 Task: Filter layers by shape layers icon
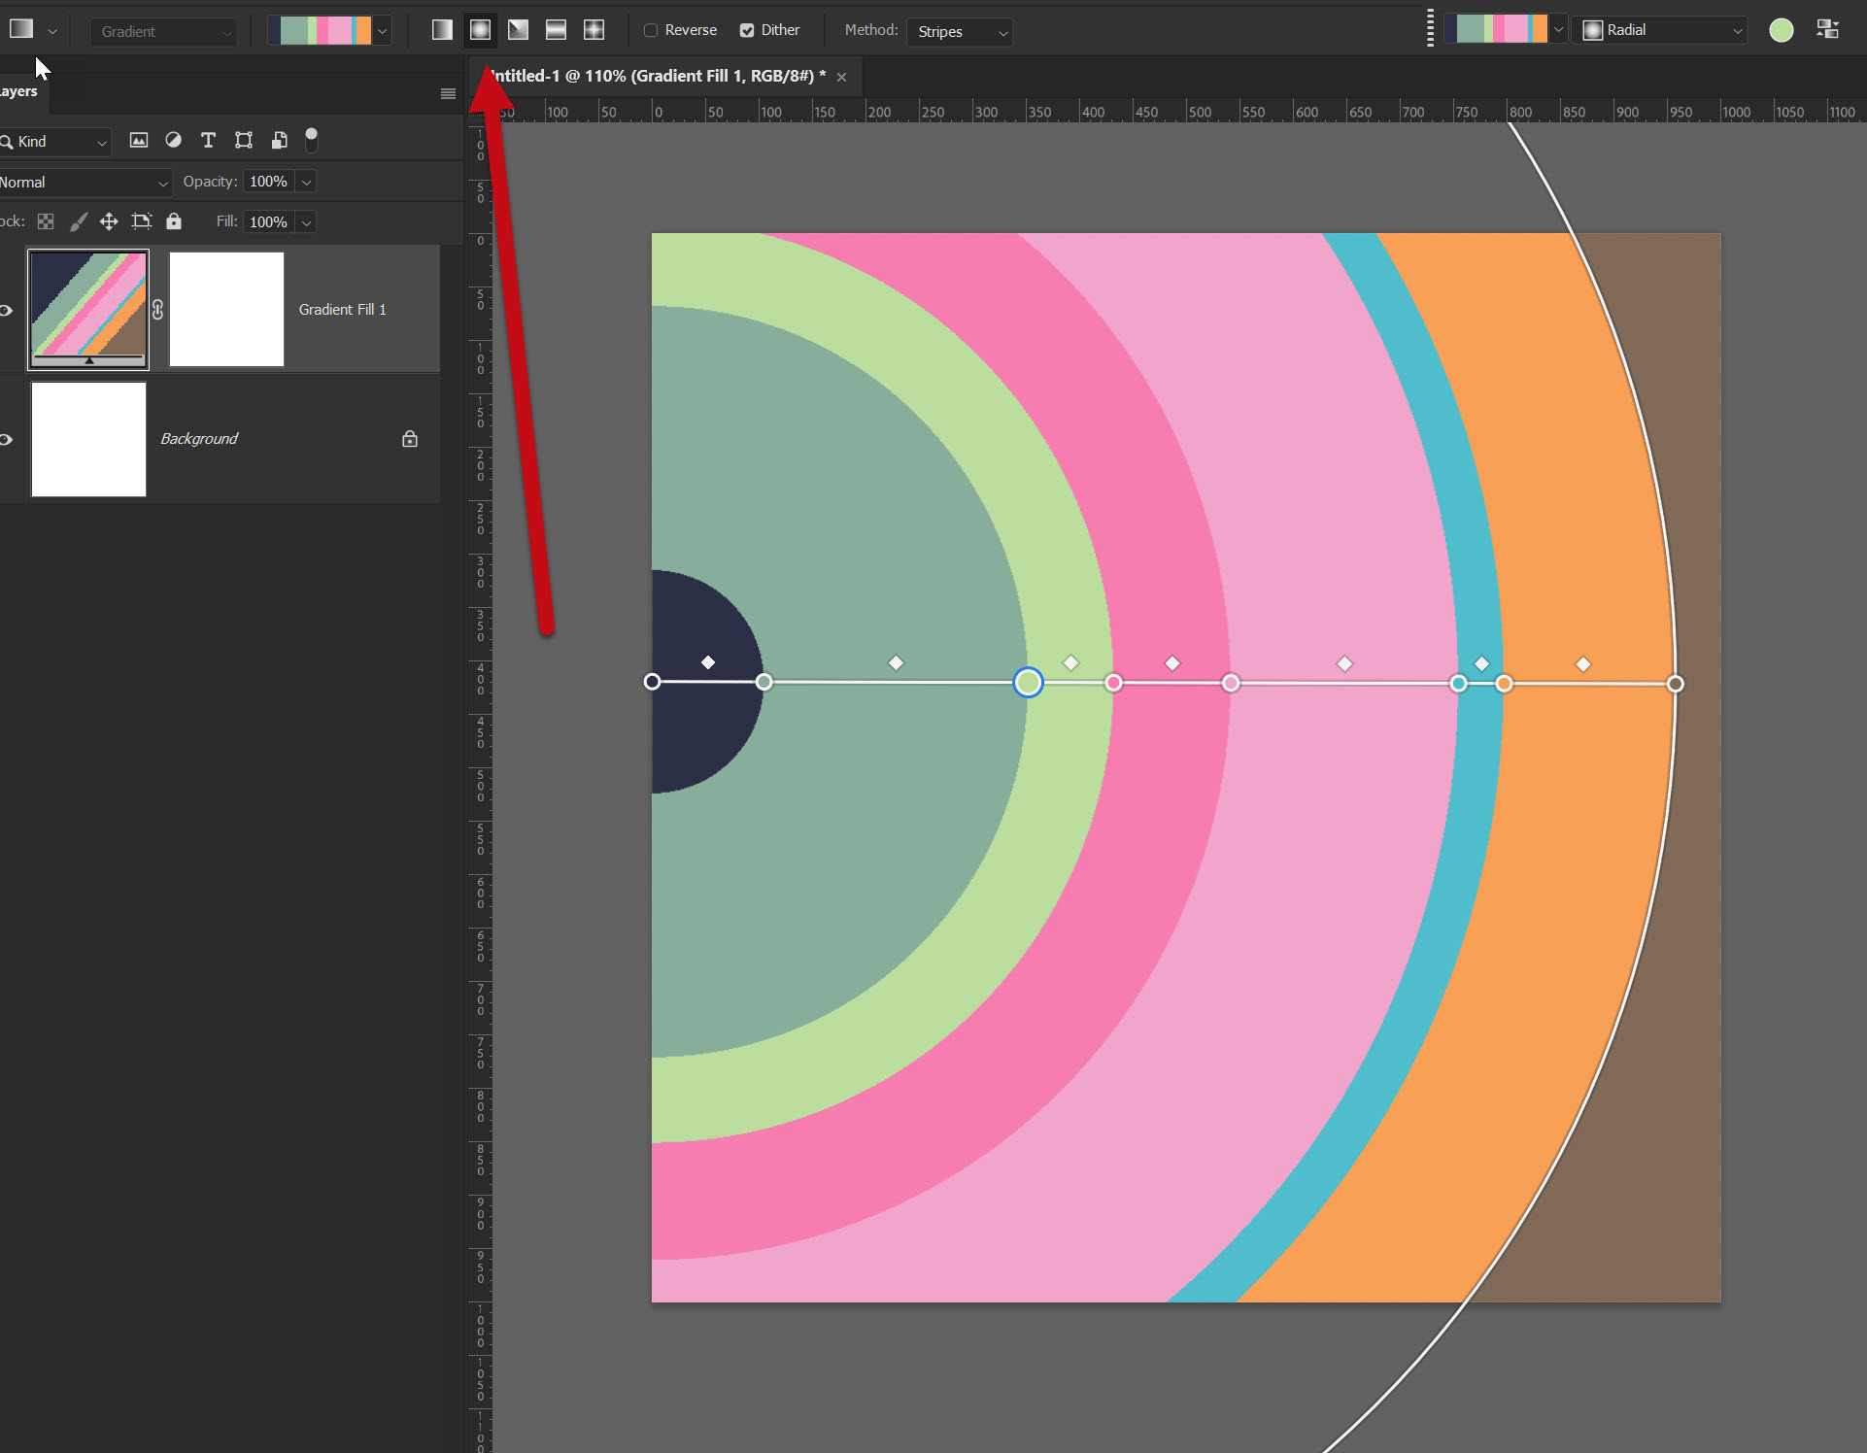(244, 140)
